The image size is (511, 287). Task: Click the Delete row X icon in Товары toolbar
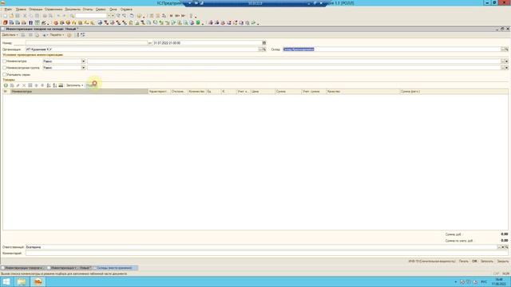point(24,85)
